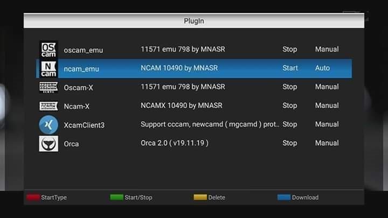Select the XcamClient3 plugin name

tap(84, 125)
